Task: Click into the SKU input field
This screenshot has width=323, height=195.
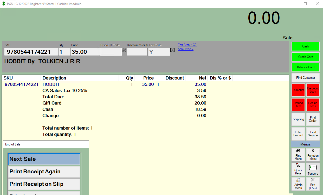Action: [31, 52]
